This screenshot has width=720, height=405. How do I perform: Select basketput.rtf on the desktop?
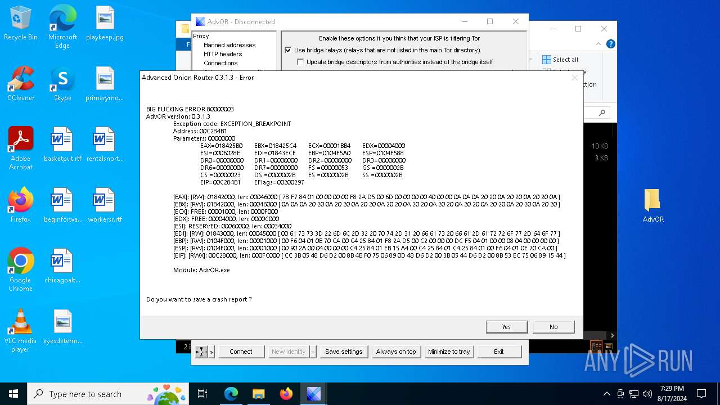pyautogui.click(x=62, y=145)
